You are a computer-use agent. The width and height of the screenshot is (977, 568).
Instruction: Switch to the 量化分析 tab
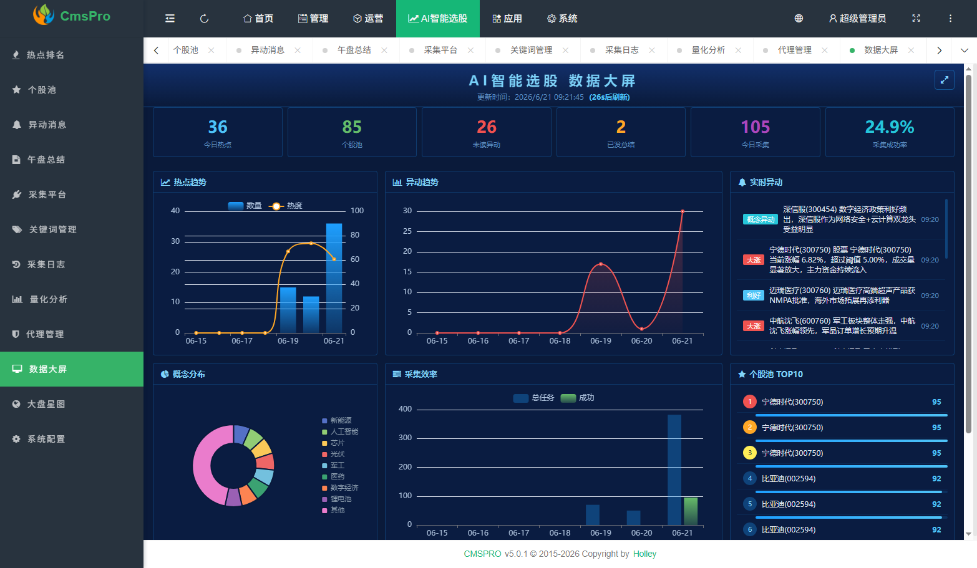(708, 51)
